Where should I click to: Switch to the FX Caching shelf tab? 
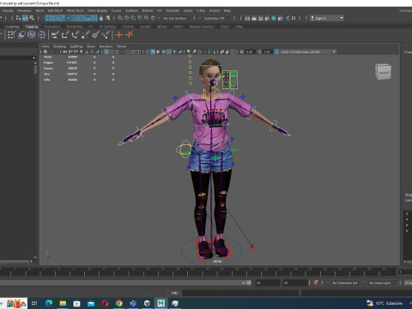click(x=107, y=27)
